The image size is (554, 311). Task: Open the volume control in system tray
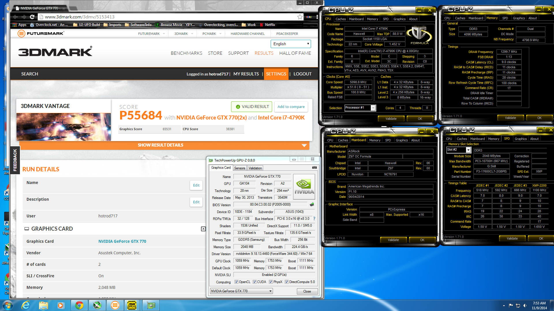click(525, 306)
